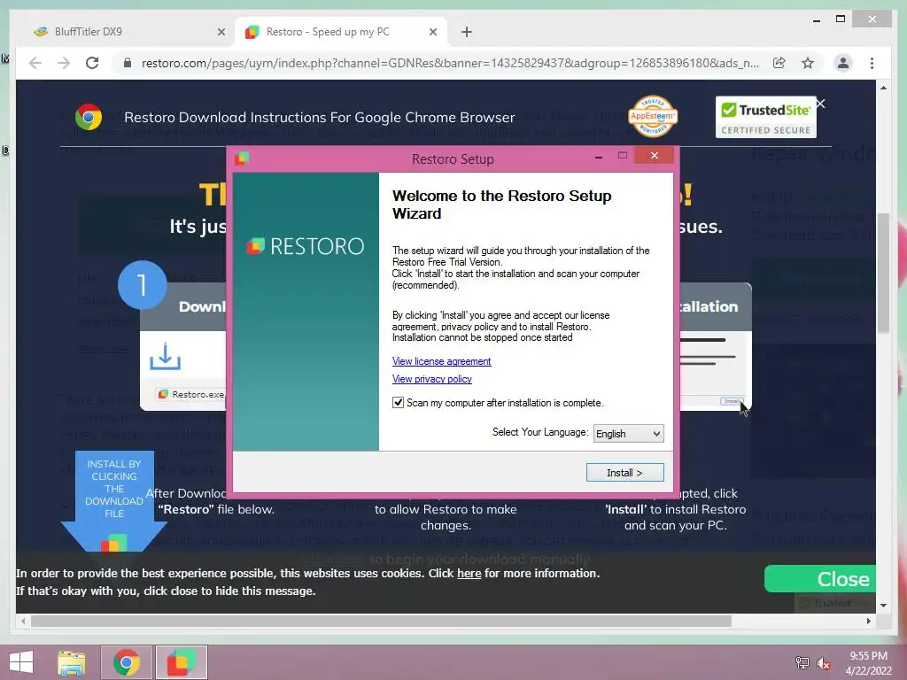Open the Chrome three-dot menu
Viewport: 907px width, 680px height.
pos(872,63)
